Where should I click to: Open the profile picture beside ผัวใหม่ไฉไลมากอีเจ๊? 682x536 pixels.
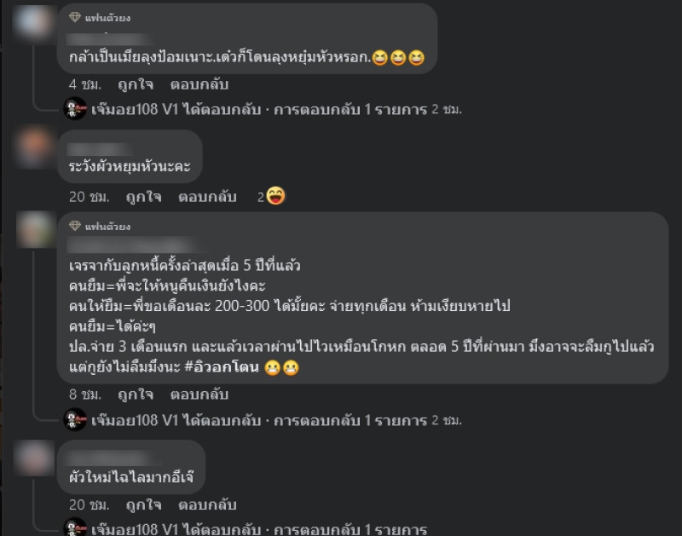point(34,458)
